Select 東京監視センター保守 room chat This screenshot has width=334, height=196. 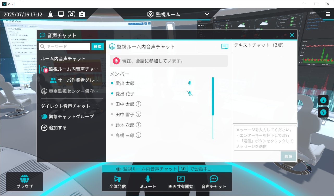[x=70, y=91]
